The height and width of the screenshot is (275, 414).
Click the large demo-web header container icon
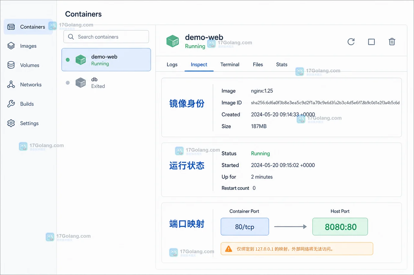(x=173, y=41)
